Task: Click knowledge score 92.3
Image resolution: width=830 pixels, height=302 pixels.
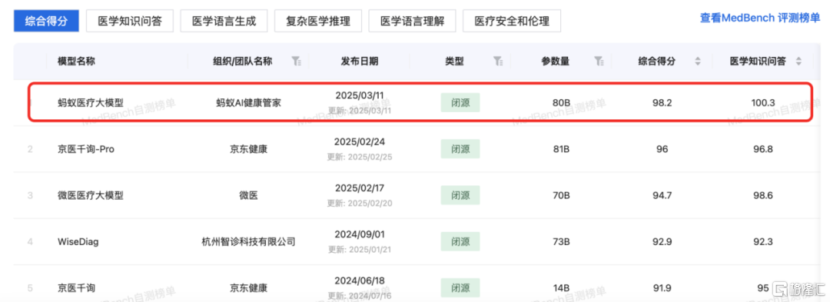Action: (x=763, y=242)
